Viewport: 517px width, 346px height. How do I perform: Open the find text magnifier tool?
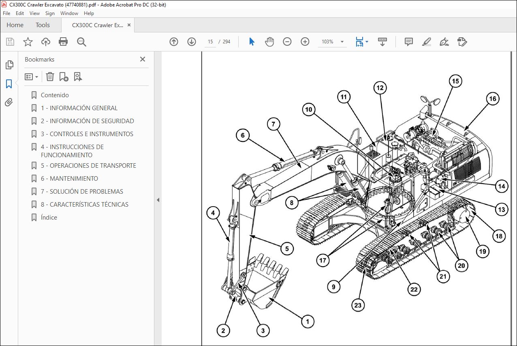[x=81, y=42]
